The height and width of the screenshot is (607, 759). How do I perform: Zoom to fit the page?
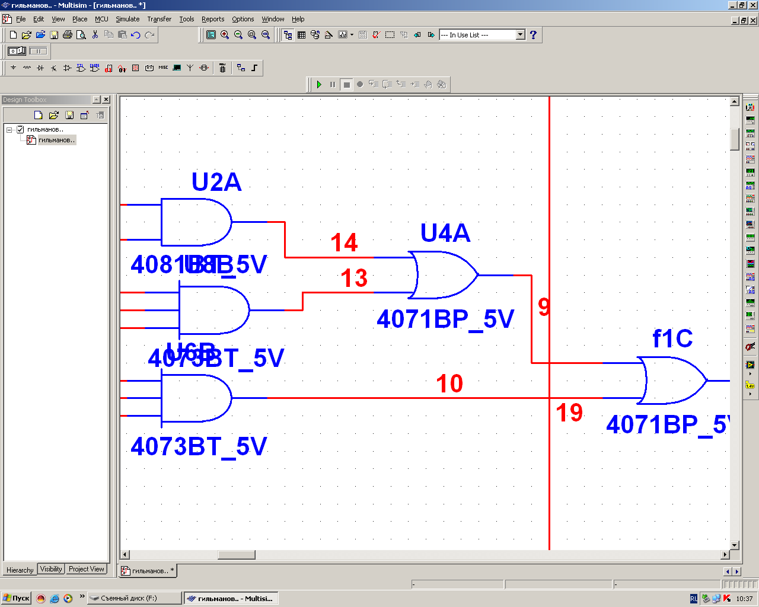[x=266, y=35]
